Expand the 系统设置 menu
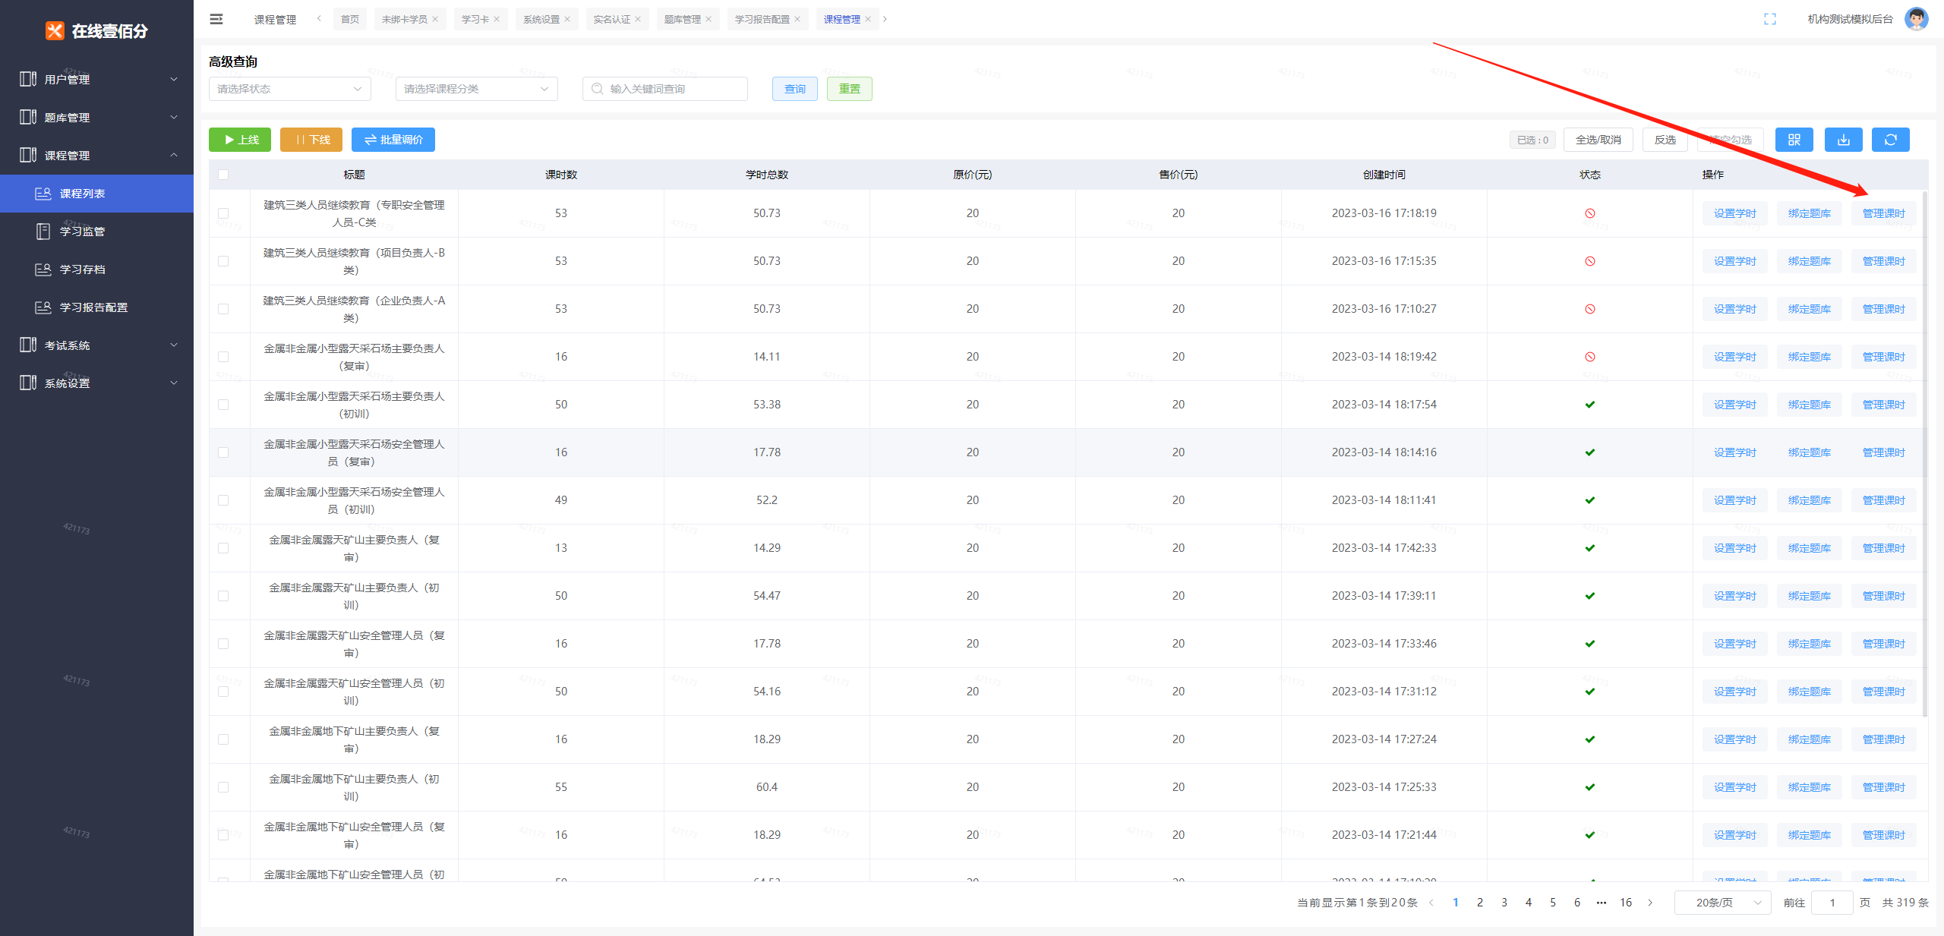Viewport: 1944px width, 936px height. [x=96, y=383]
